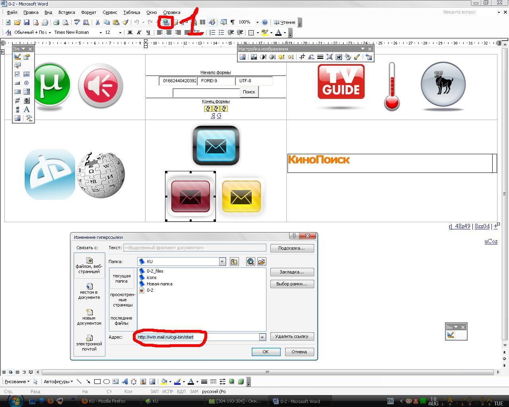Open the Таблица menu

[132, 12]
